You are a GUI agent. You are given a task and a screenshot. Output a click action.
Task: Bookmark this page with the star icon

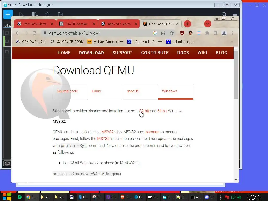click(172, 33)
